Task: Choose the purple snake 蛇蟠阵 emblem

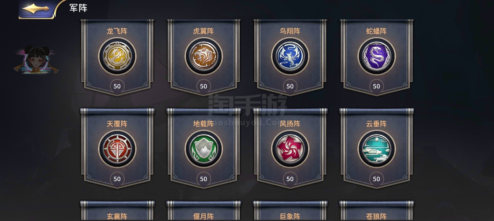Action: [x=376, y=56]
